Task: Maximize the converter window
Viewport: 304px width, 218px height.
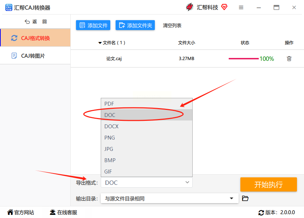Action: click(x=276, y=7)
